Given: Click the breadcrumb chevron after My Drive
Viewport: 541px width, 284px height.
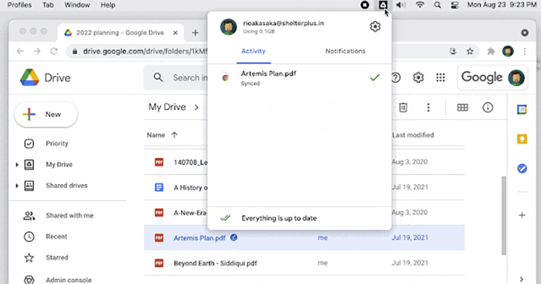Looking at the screenshot, I should 196,107.
